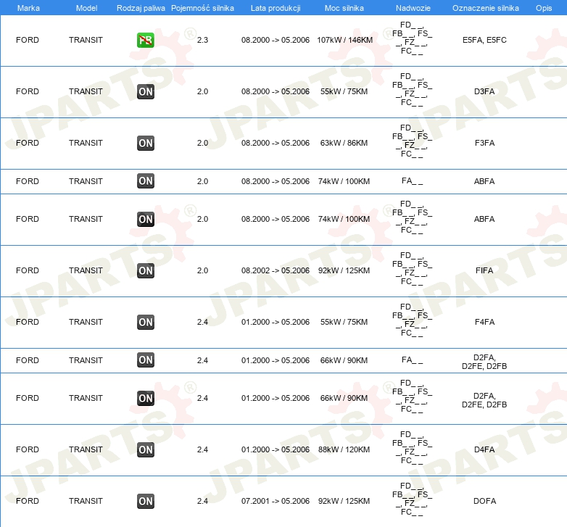The height and width of the screenshot is (527, 567).
Task: Select engine code E5FA, E5FC
Action: click(484, 40)
